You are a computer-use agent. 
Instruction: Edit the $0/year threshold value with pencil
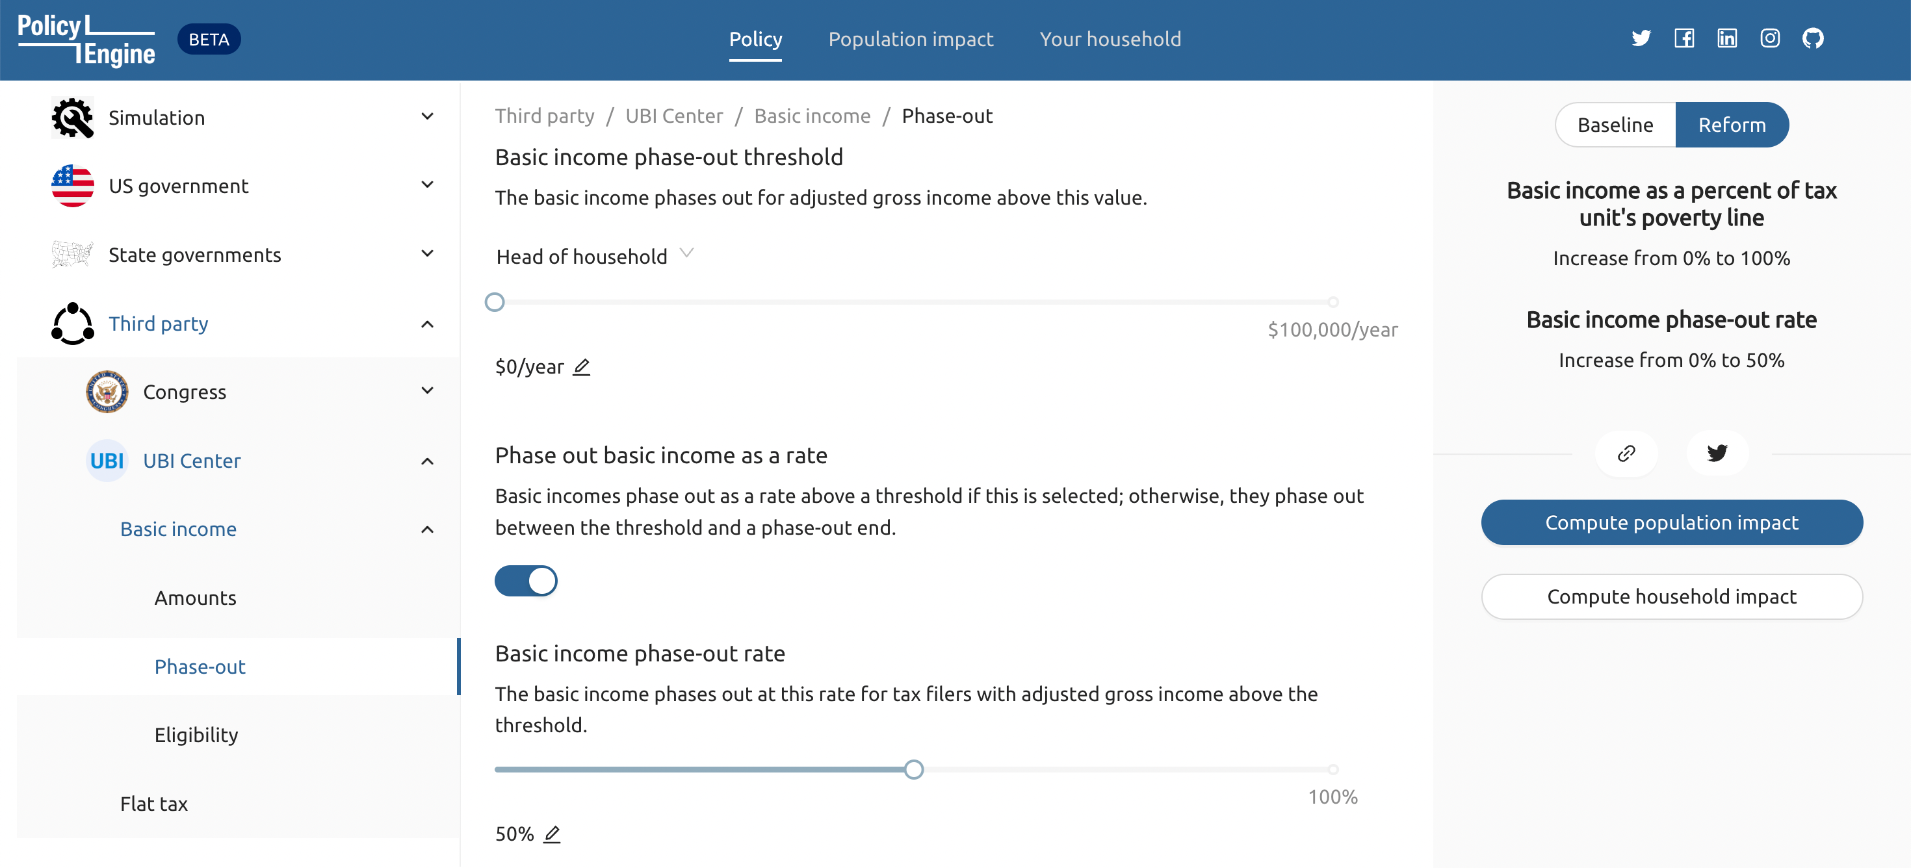tap(582, 367)
